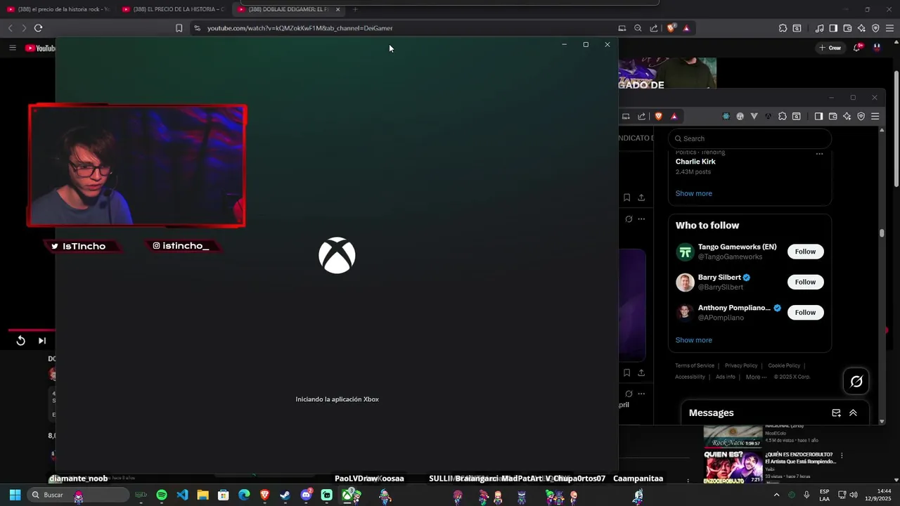Open the Windows Start menu

(15, 495)
